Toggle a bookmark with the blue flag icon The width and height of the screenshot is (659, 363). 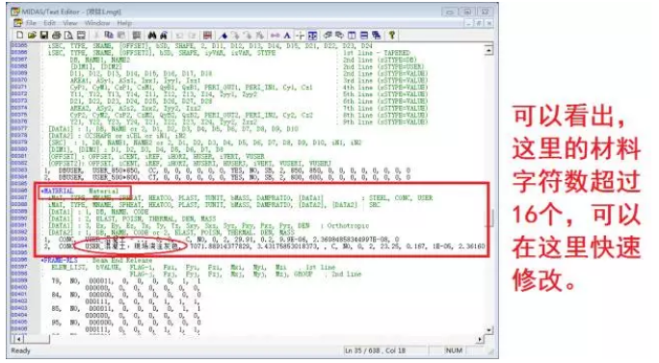pyautogui.click(x=224, y=36)
